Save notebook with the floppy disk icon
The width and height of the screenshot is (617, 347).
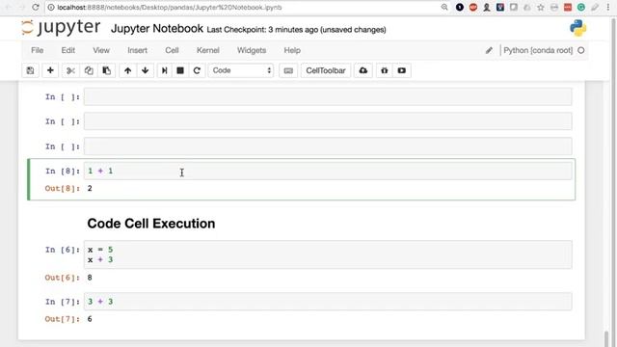(30, 70)
